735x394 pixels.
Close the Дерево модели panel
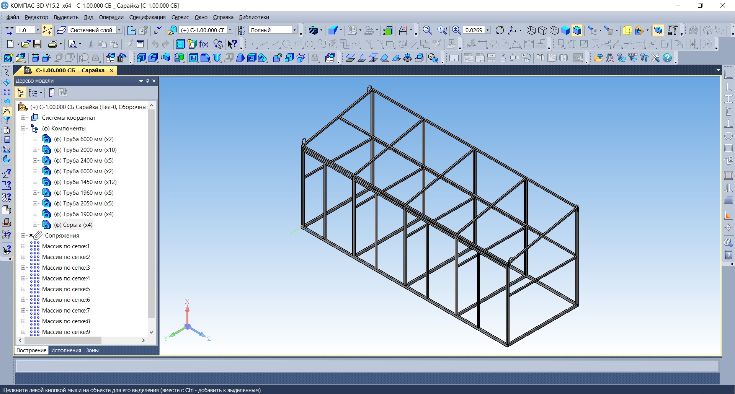point(154,81)
